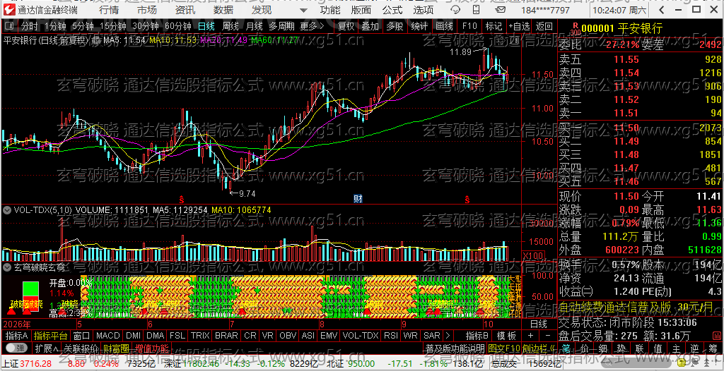Switch to 30分钟 period
The width and height of the screenshot is (724, 371).
click(146, 26)
